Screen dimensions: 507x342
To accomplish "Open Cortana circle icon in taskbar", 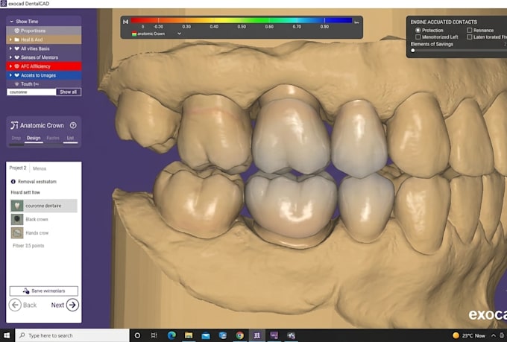I will click(x=137, y=335).
